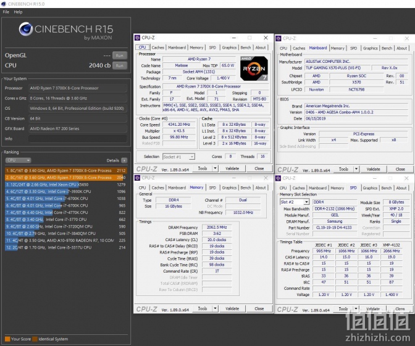Select ranking row 2 with score 2040
The height and width of the screenshot is (346, 415).
65,178
